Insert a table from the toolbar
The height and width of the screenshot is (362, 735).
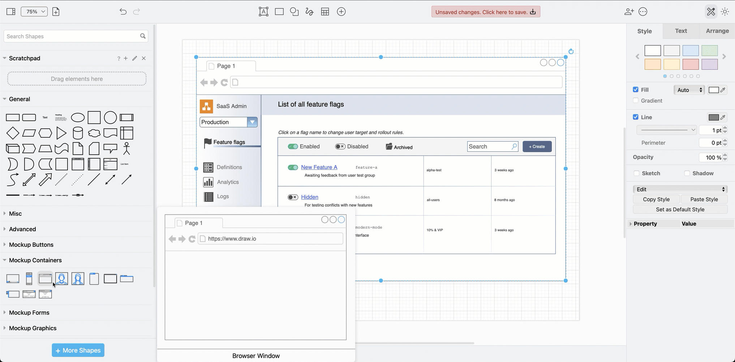[325, 11]
